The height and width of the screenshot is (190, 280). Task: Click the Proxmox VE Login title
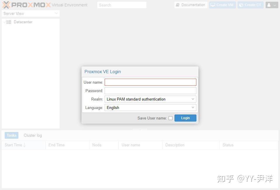(103, 72)
